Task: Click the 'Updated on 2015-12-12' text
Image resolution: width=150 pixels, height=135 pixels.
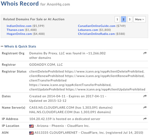Action: tap(48, 101)
